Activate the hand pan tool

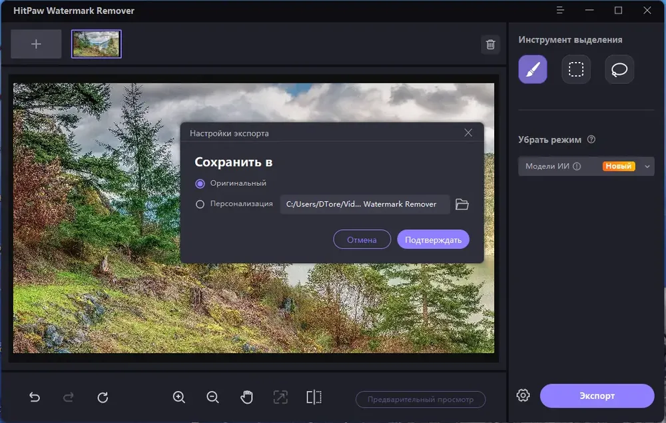click(x=246, y=398)
